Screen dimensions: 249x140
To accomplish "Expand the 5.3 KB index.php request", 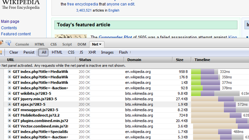I will (9, 137).
